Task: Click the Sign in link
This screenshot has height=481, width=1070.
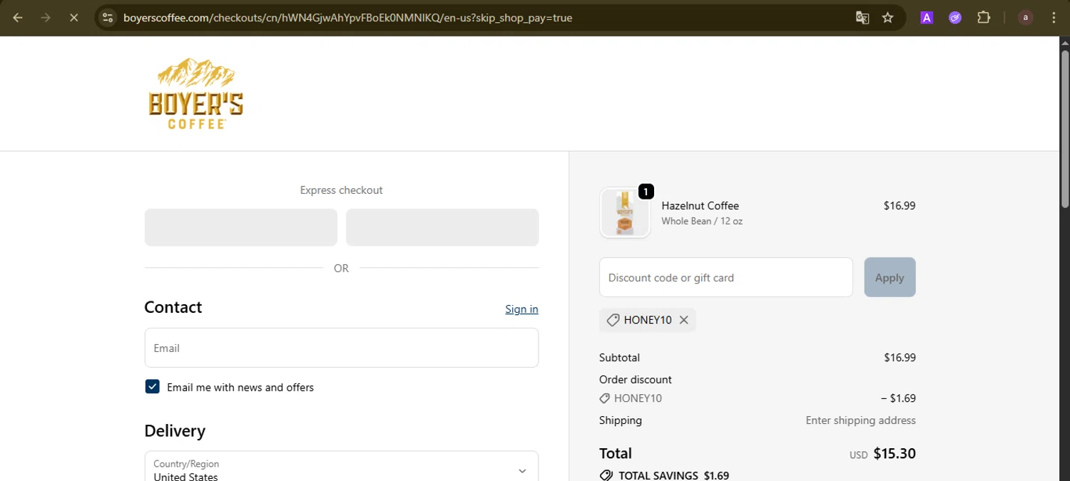Action: pyautogui.click(x=521, y=309)
